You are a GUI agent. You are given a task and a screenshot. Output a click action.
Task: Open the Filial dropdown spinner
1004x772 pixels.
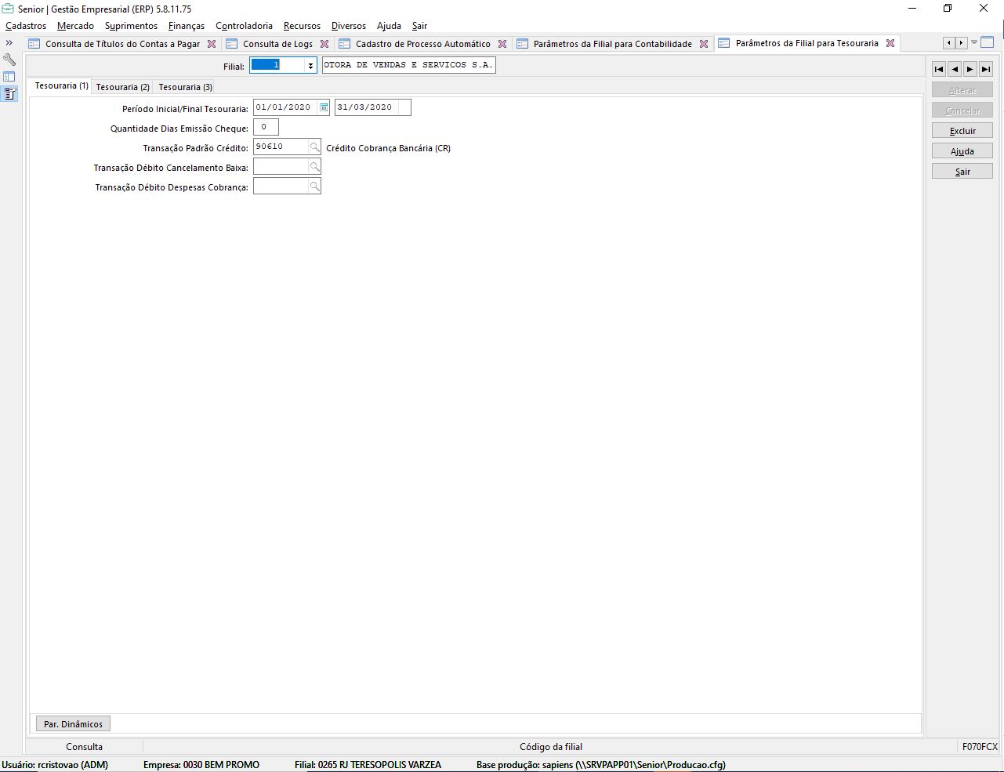[x=310, y=66]
